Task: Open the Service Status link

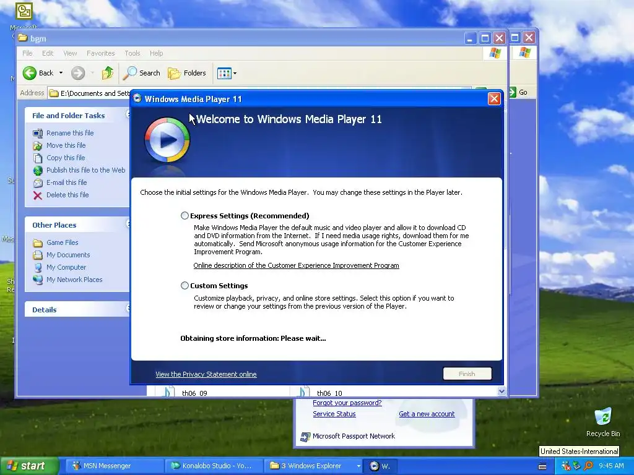Action: click(334, 414)
